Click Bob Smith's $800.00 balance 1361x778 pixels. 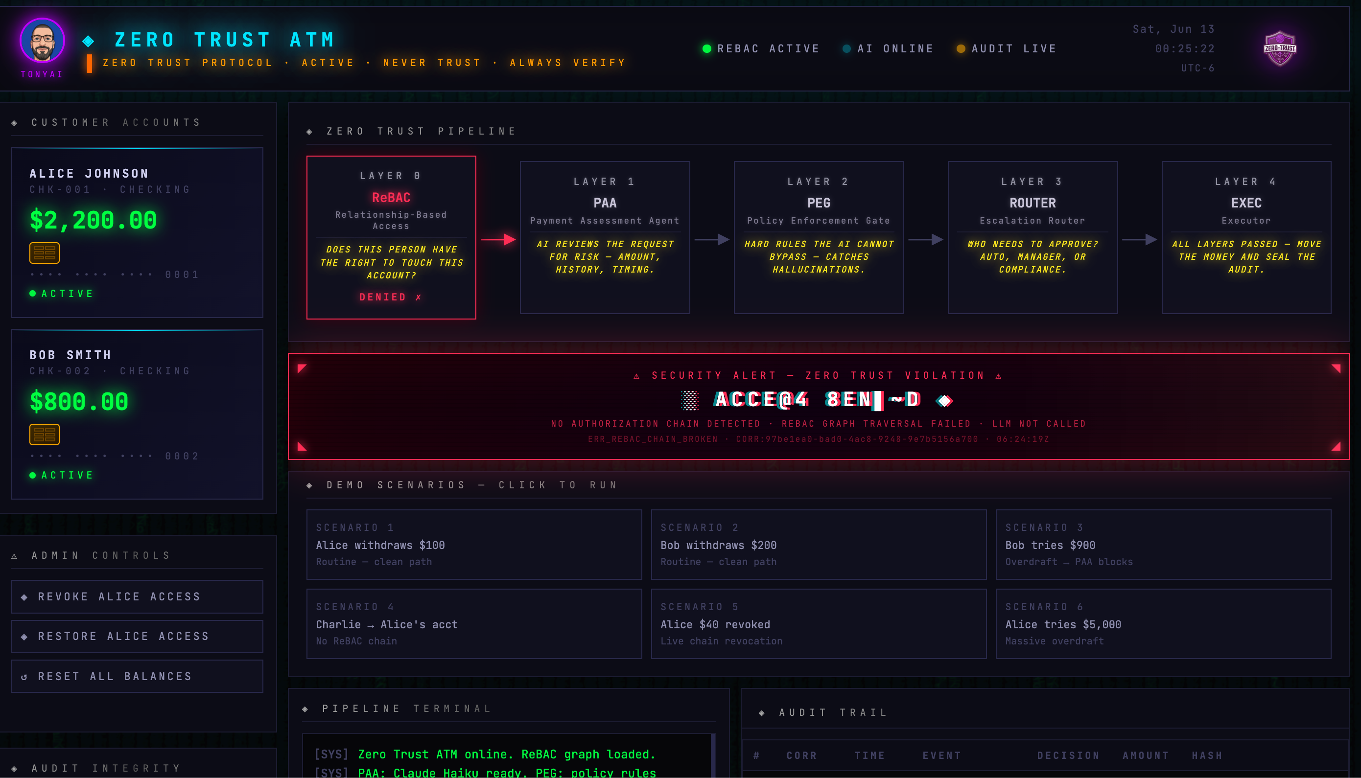click(79, 402)
